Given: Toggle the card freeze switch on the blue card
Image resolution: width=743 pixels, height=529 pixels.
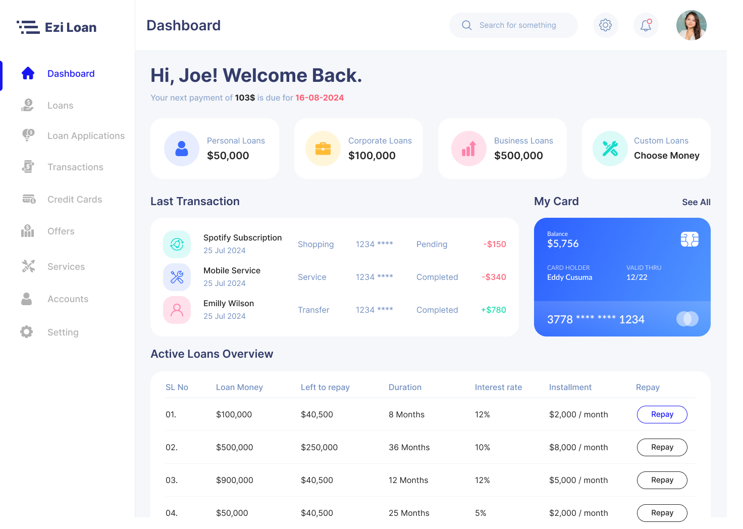Looking at the screenshot, I should coord(687,319).
